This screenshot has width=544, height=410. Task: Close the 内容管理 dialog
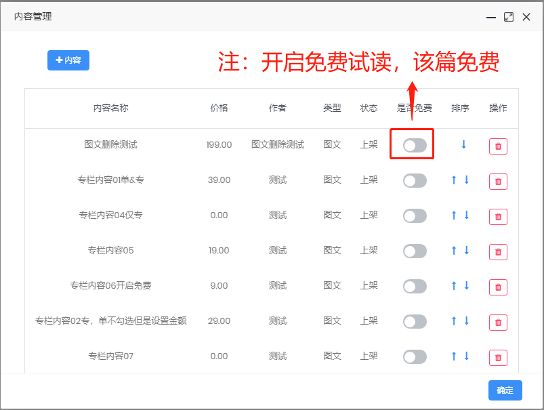[526, 17]
